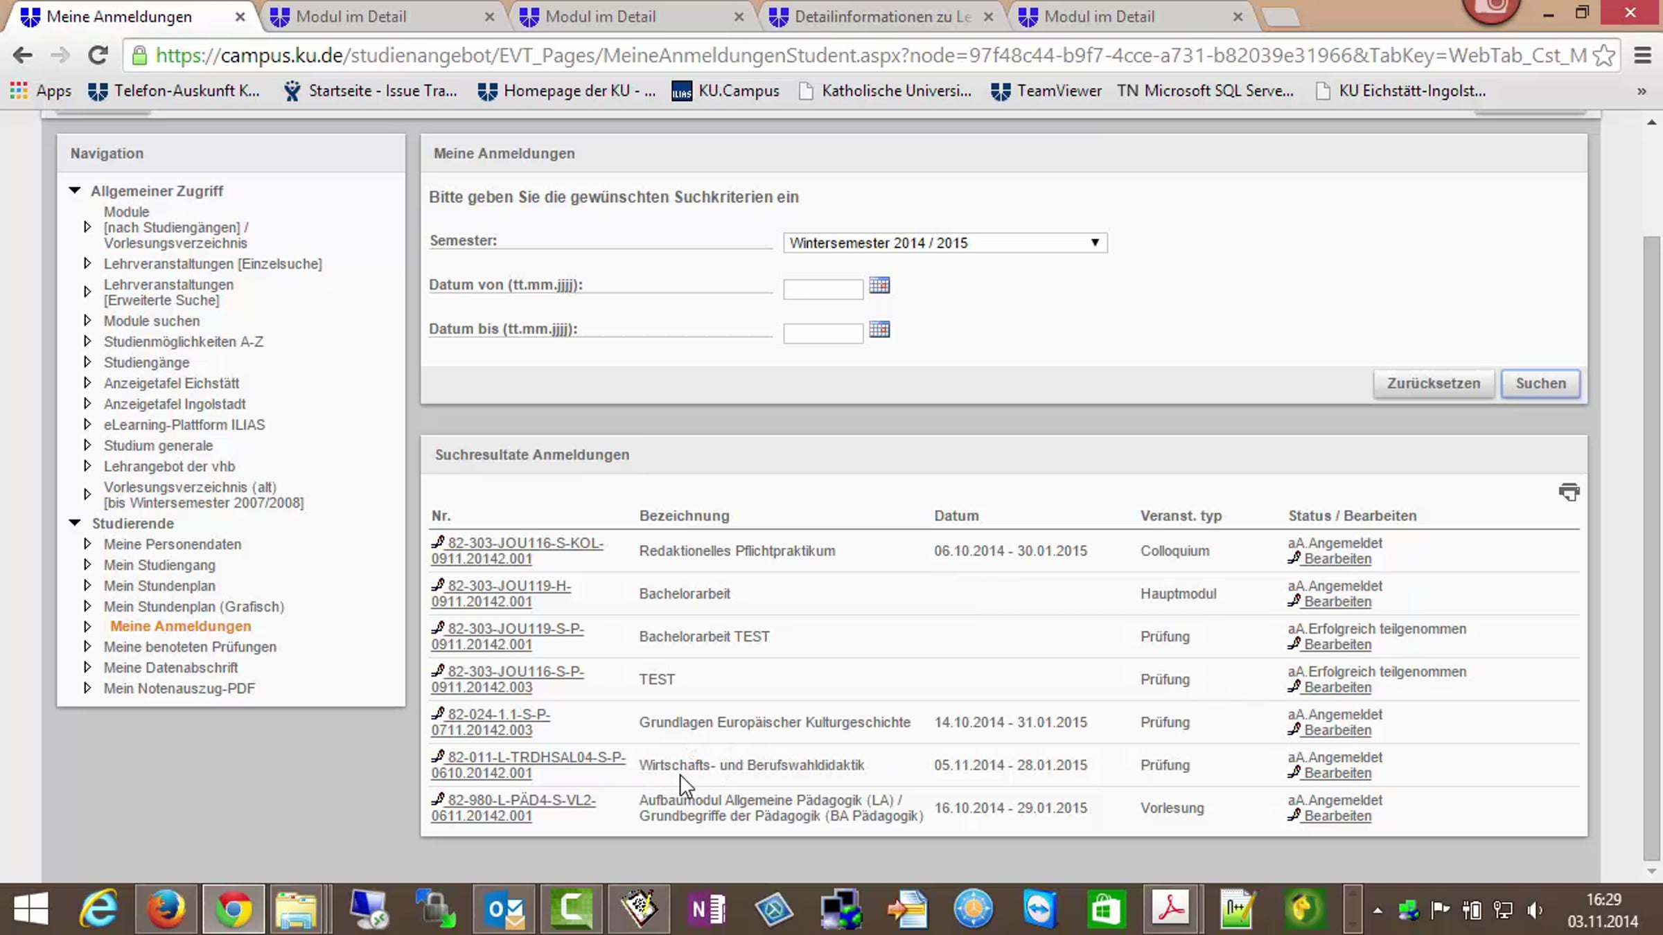Open OneNote from the taskbar
The width and height of the screenshot is (1663, 935).
pyautogui.click(x=706, y=909)
